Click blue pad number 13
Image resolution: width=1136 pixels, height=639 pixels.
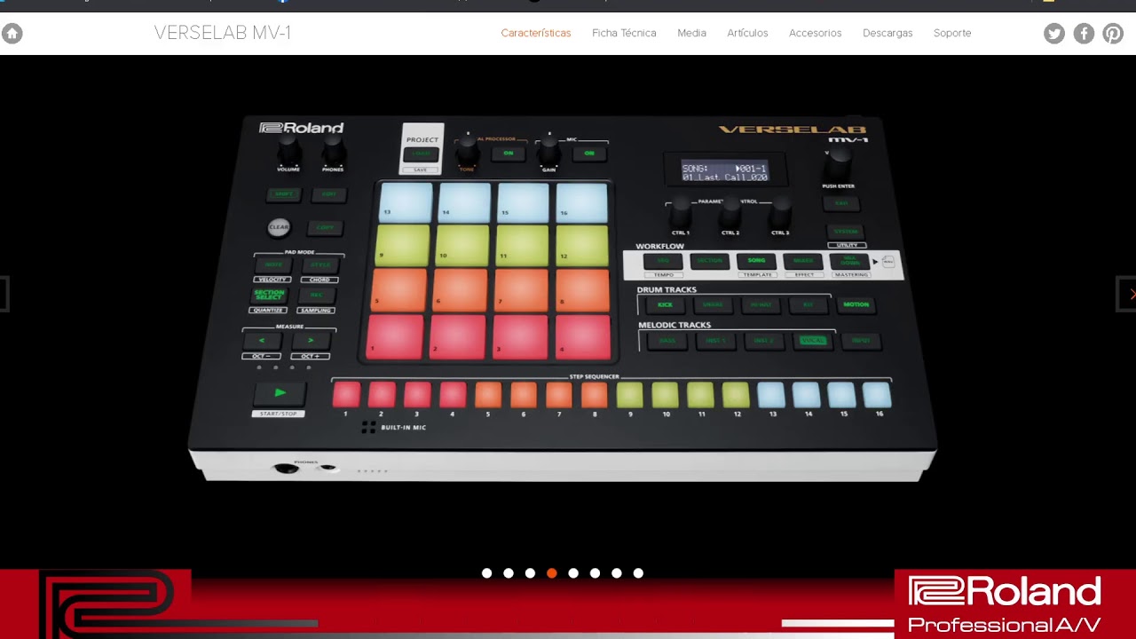(406, 202)
